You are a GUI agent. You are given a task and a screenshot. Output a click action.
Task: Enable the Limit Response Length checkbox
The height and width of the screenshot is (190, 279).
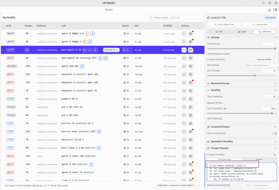(x=232, y=54)
